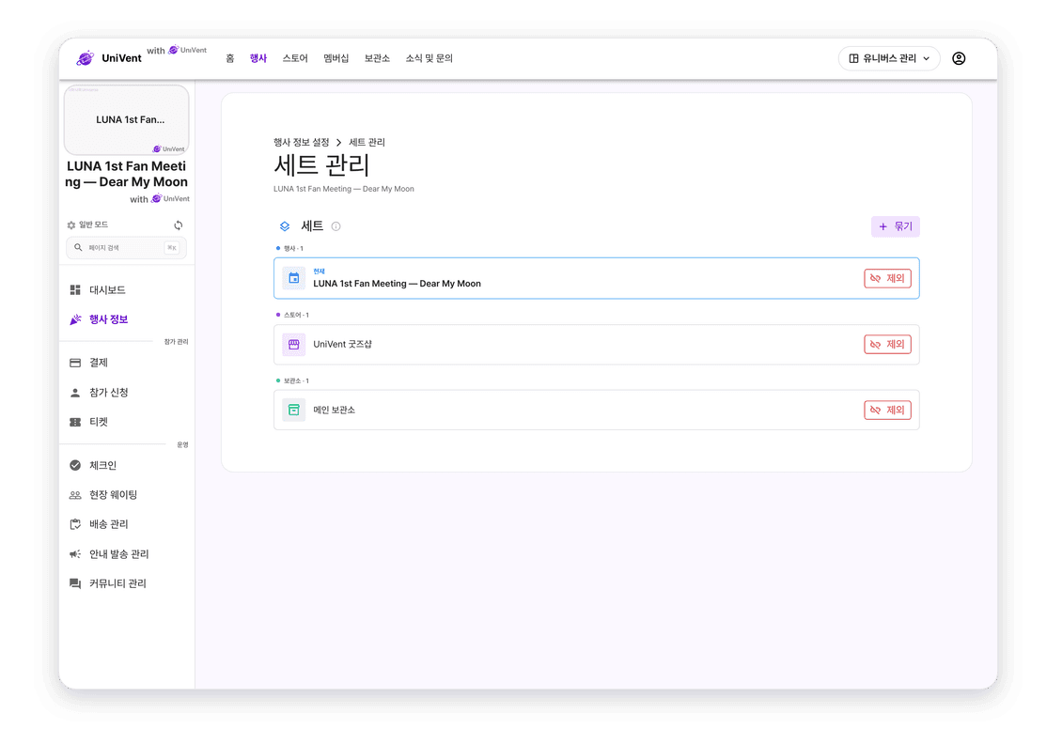Click the subtitle under 세트 관리 heading

point(343,189)
